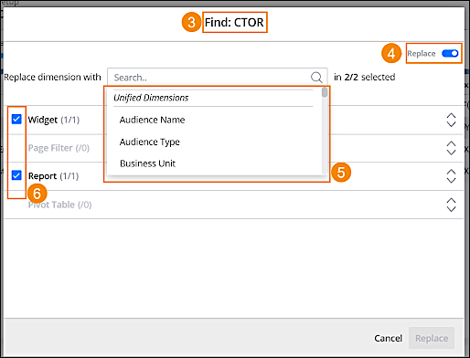The width and height of the screenshot is (470, 358).
Task: Uncheck the Report (1/1) checkbox
Action: click(16, 175)
